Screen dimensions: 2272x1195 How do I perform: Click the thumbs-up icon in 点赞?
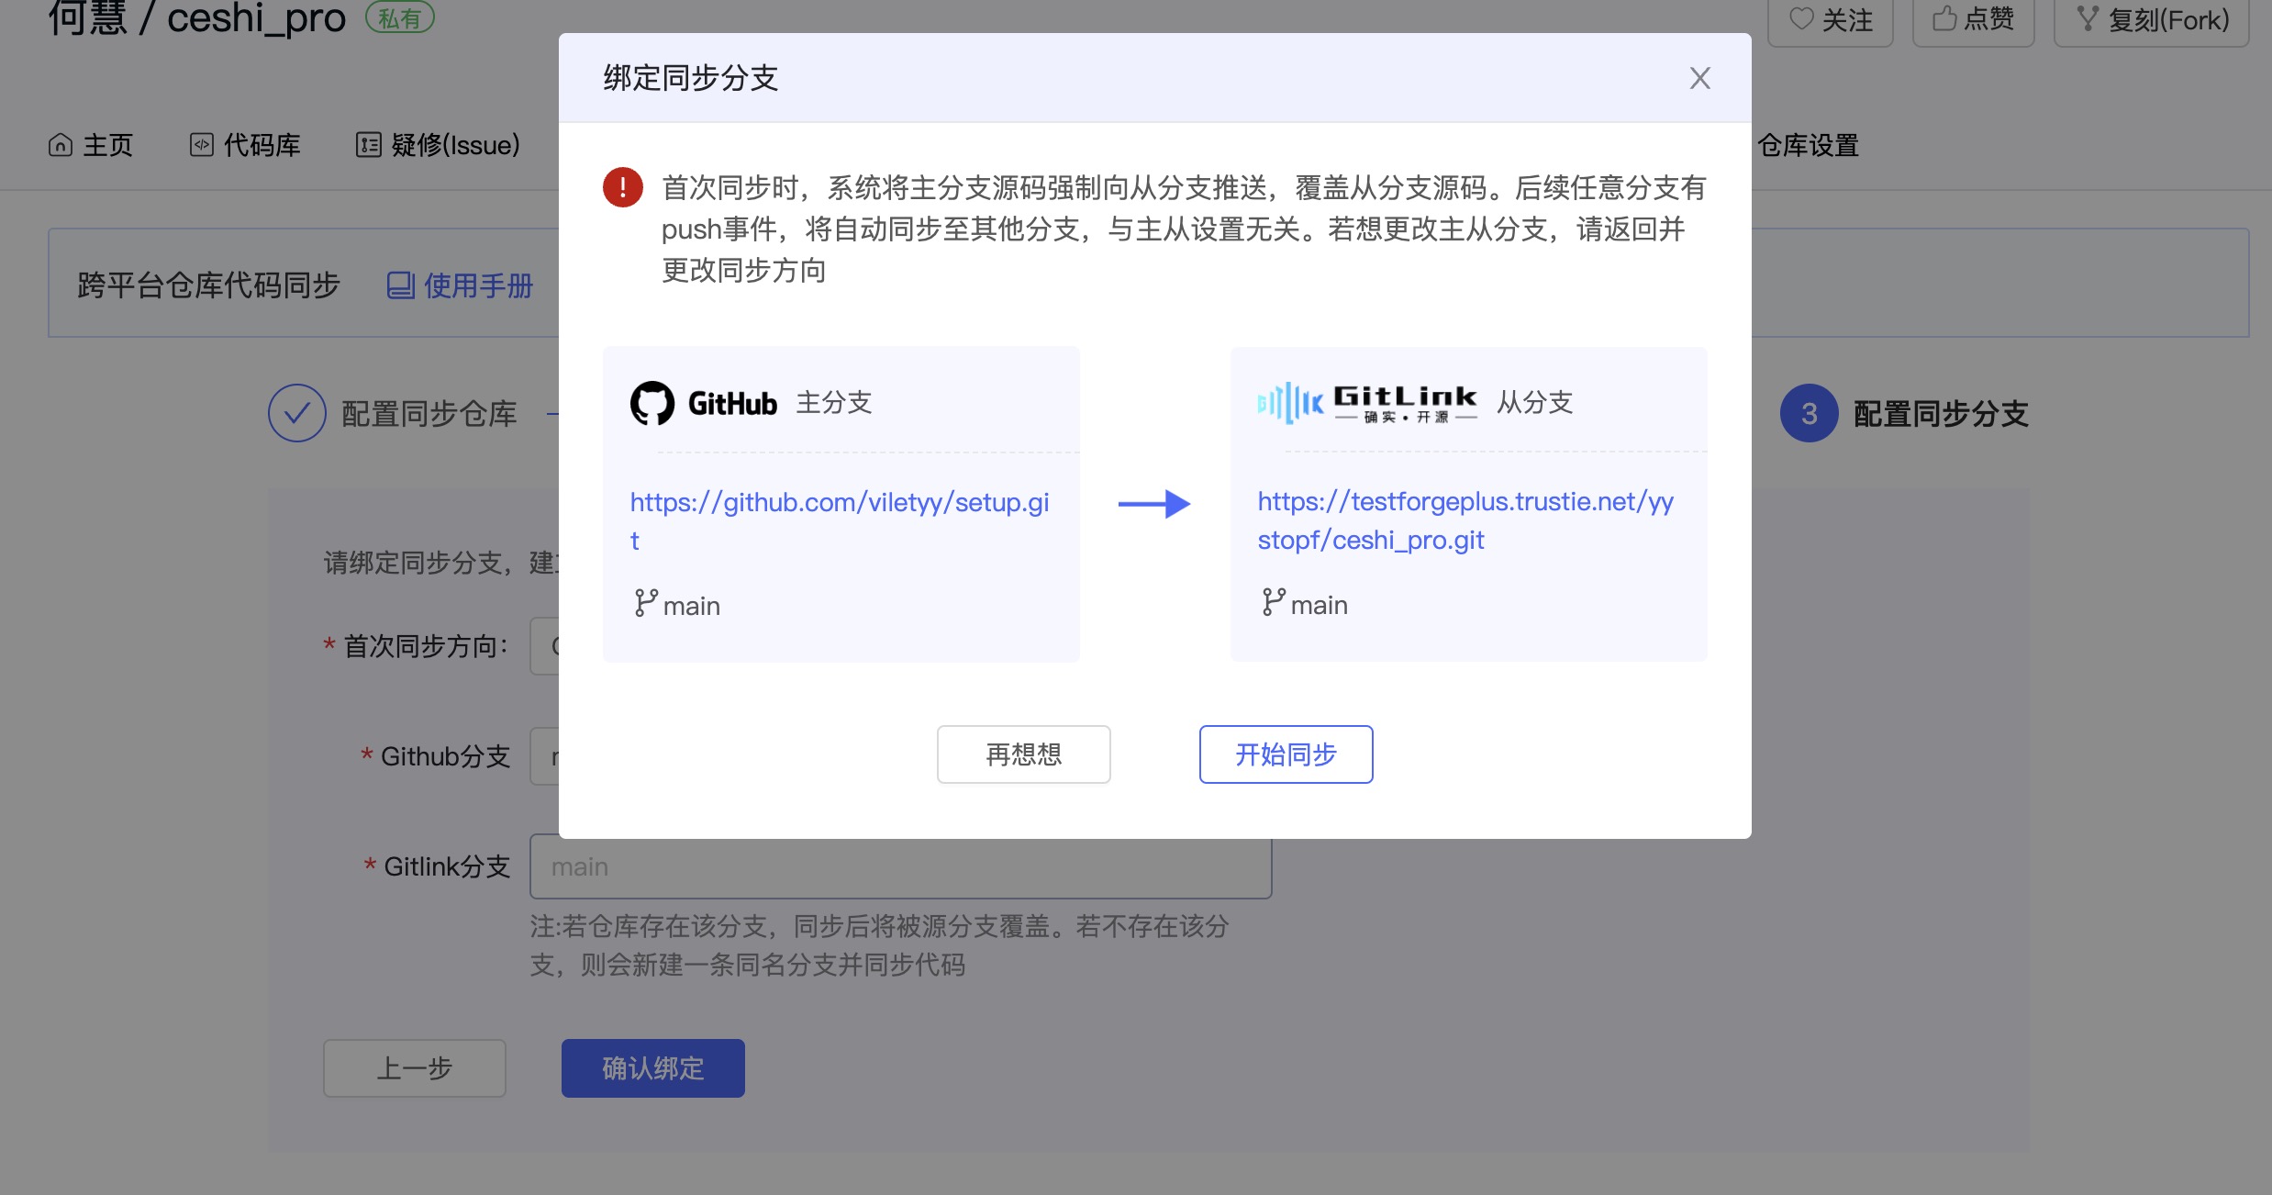[x=1944, y=18]
